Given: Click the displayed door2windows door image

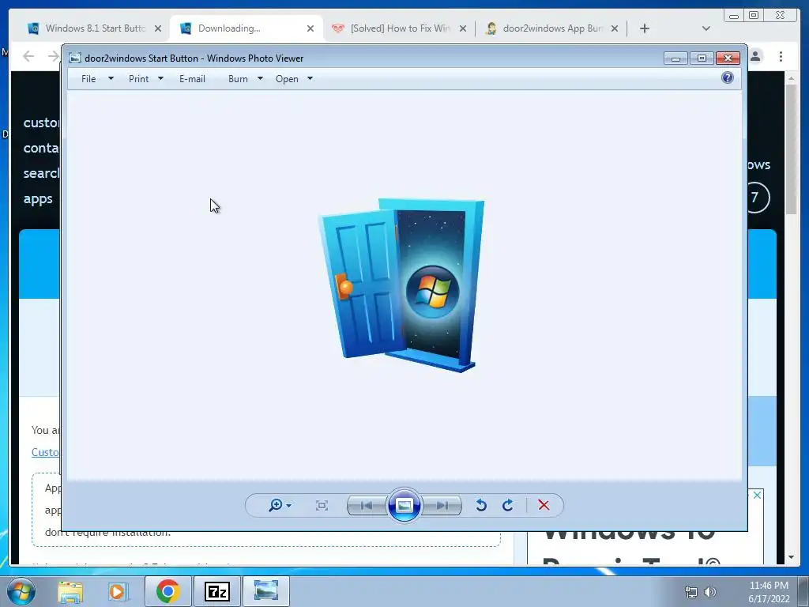Looking at the screenshot, I should tap(401, 285).
